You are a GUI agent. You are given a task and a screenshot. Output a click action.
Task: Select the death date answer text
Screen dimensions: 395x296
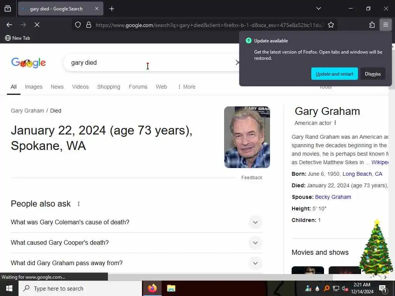tap(101, 138)
